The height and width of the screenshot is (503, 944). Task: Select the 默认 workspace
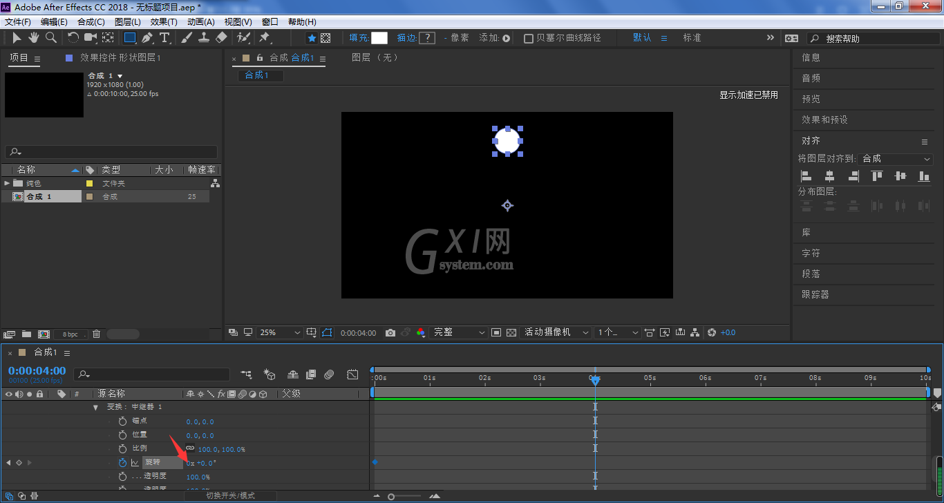643,38
